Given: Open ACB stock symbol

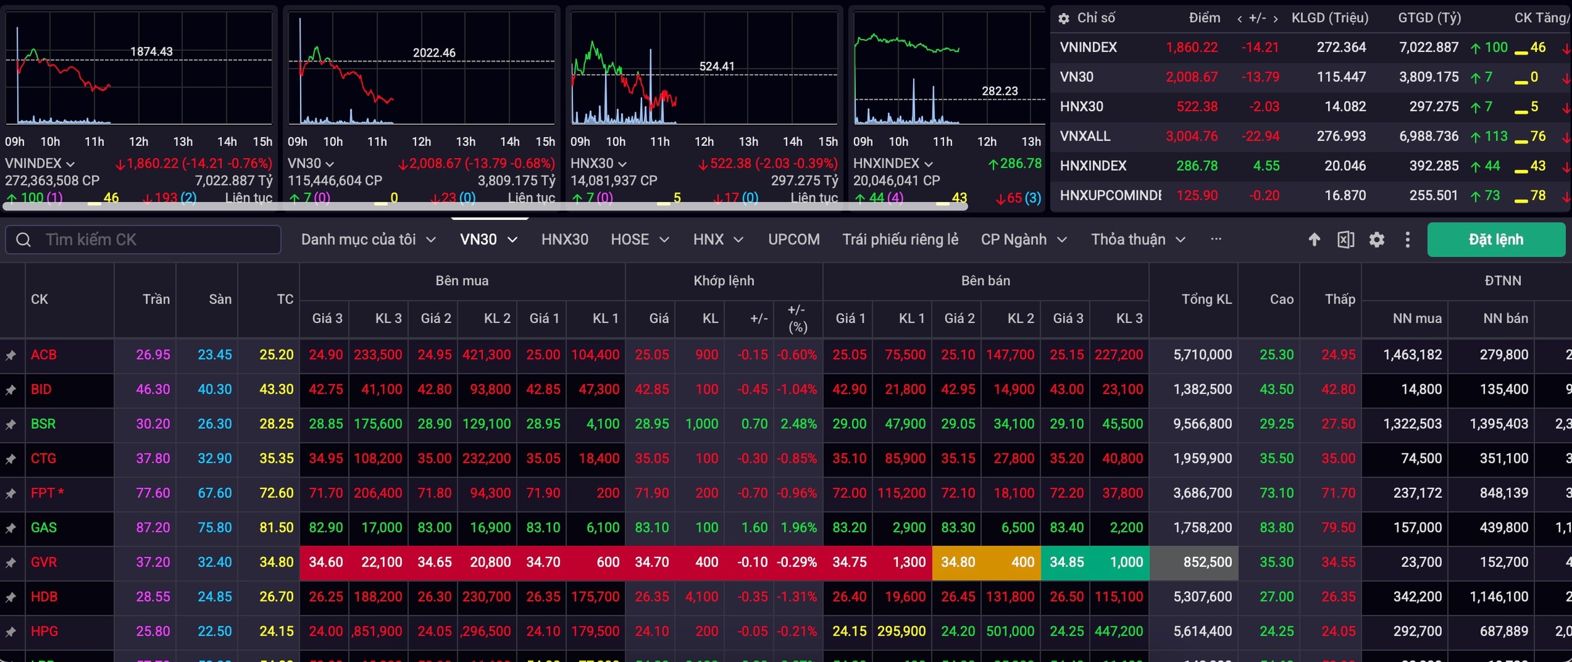Looking at the screenshot, I should click(44, 355).
